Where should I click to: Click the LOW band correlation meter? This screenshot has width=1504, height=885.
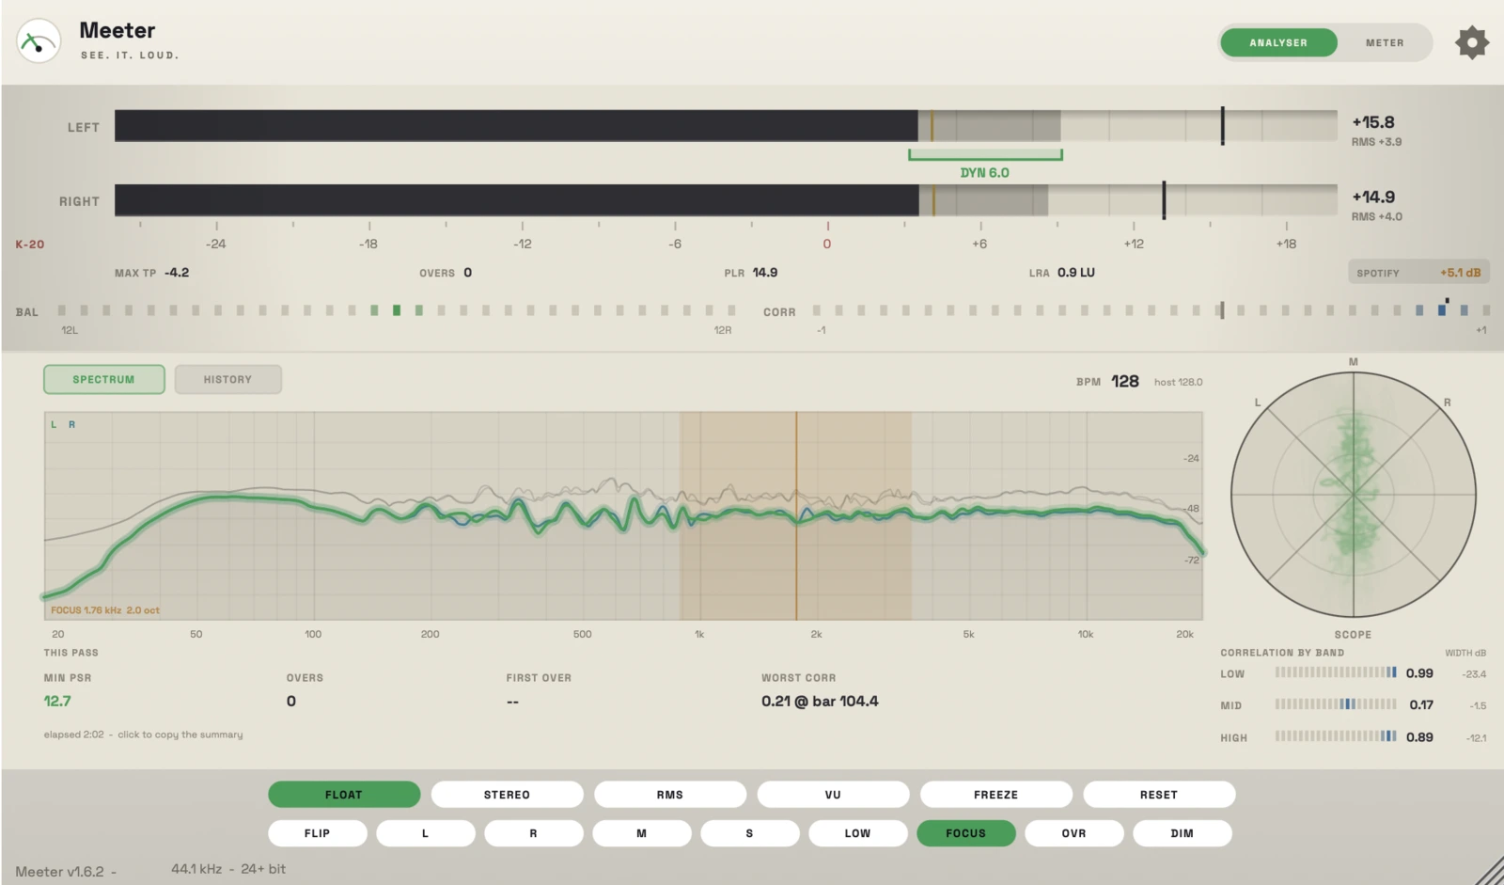(x=1336, y=672)
